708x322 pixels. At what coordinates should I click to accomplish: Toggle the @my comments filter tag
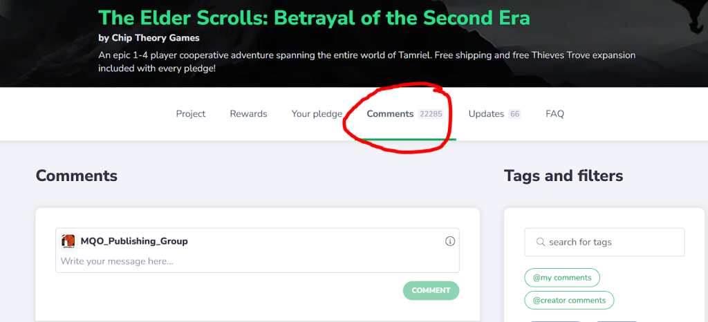click(561, 278)
